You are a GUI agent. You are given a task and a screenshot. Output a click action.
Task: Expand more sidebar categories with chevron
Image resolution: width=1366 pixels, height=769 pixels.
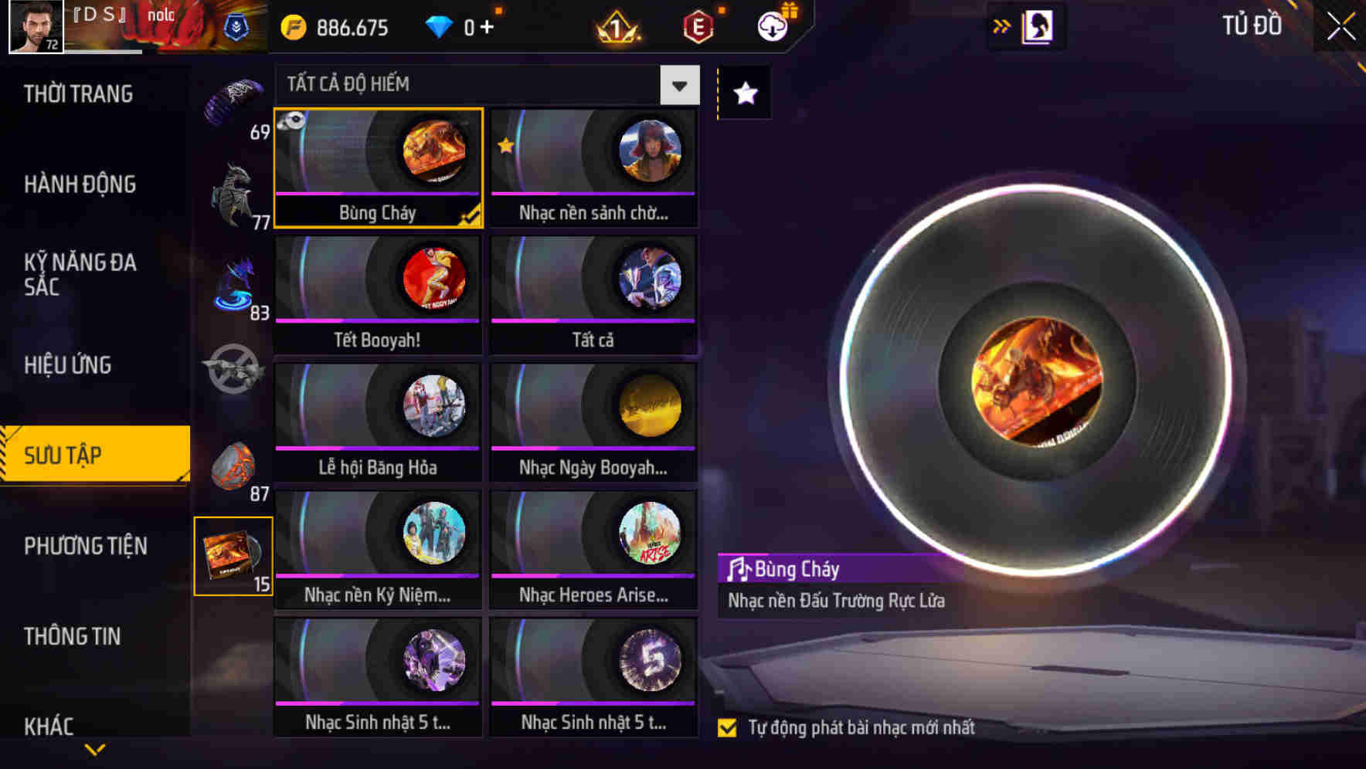tap(95, 749)
